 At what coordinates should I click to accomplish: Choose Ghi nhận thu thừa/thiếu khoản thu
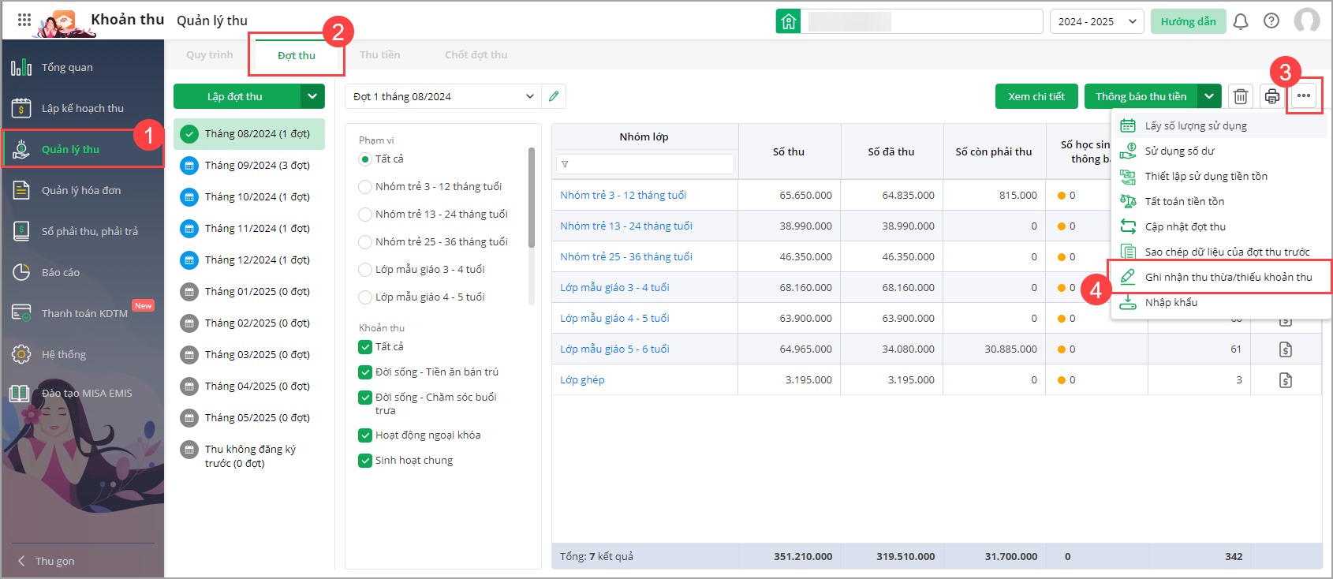[1221, 277]
